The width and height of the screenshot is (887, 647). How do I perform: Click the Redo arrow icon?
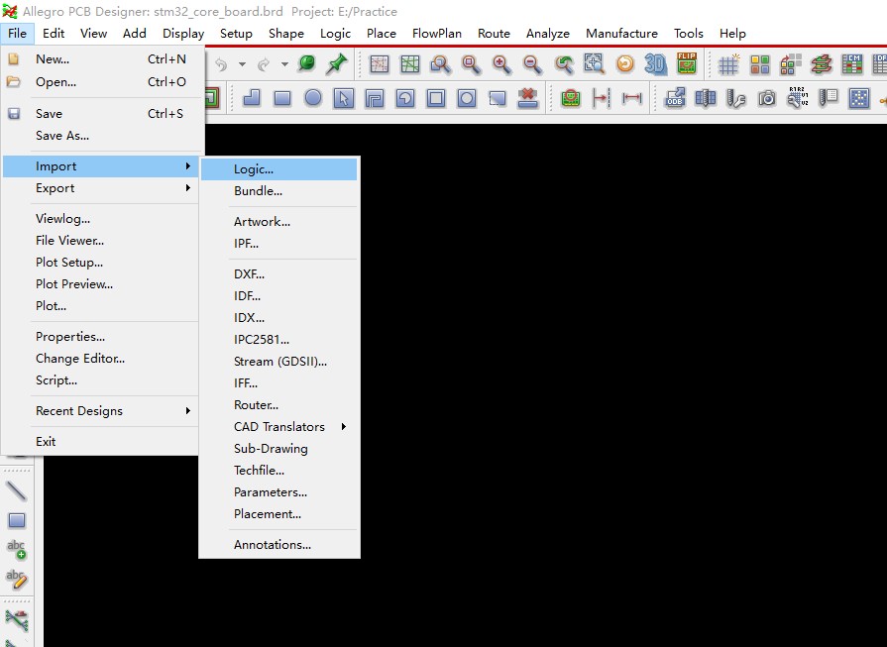(x=264, y=64)
